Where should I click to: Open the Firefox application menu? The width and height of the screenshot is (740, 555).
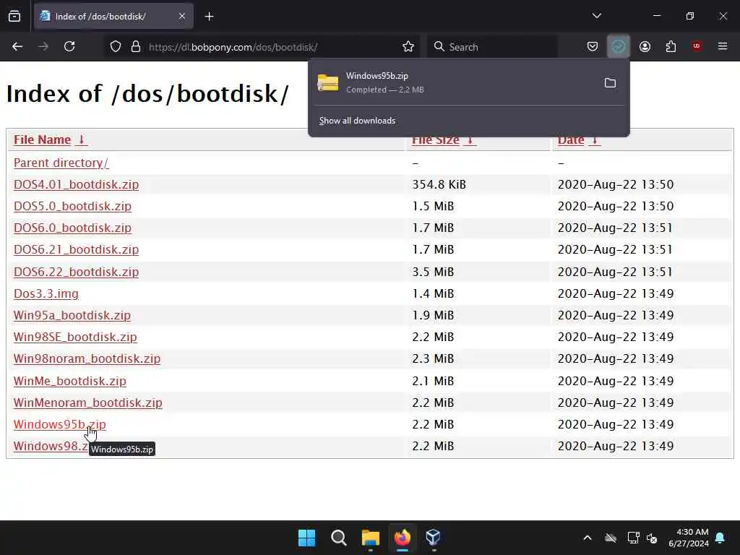point(723,46)
